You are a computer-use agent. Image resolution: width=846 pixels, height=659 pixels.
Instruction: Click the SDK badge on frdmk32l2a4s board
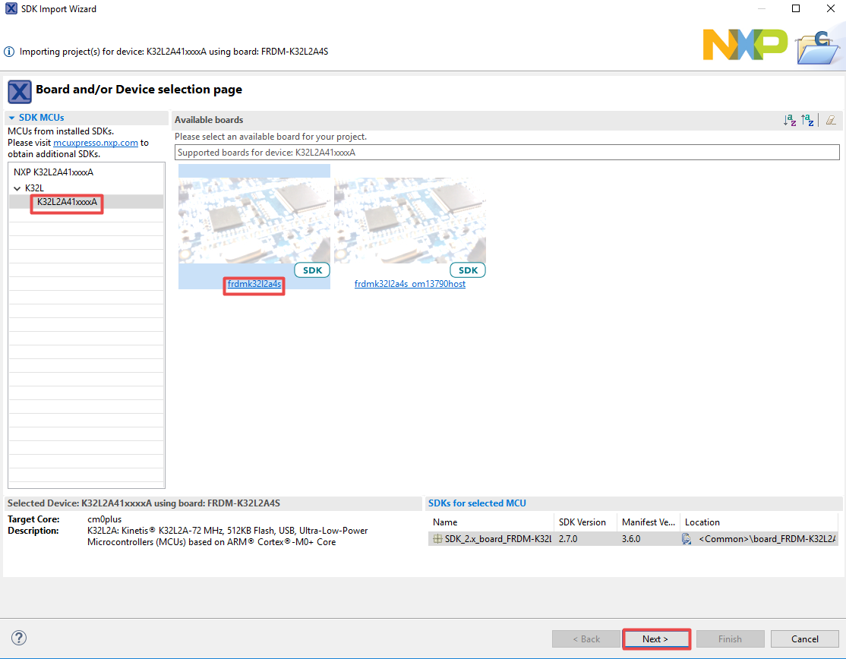312,270
